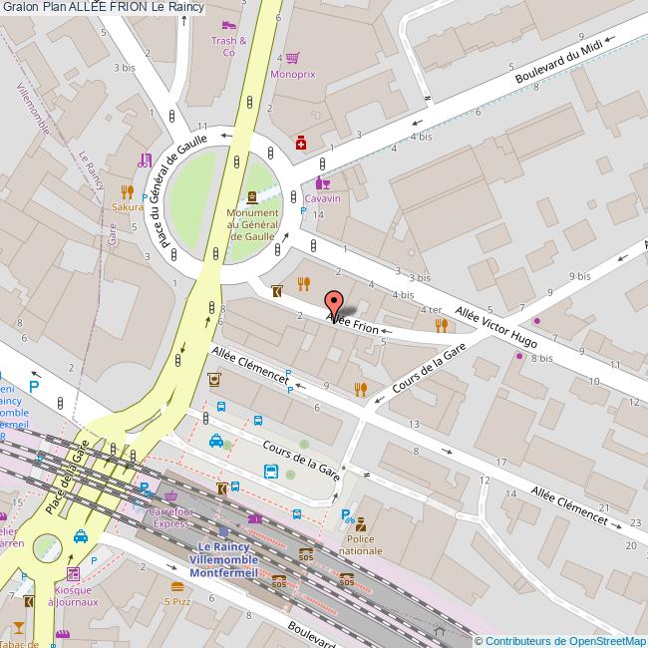
Task: Click the Boulevard du Midi street label
Action: coord(557,61)
